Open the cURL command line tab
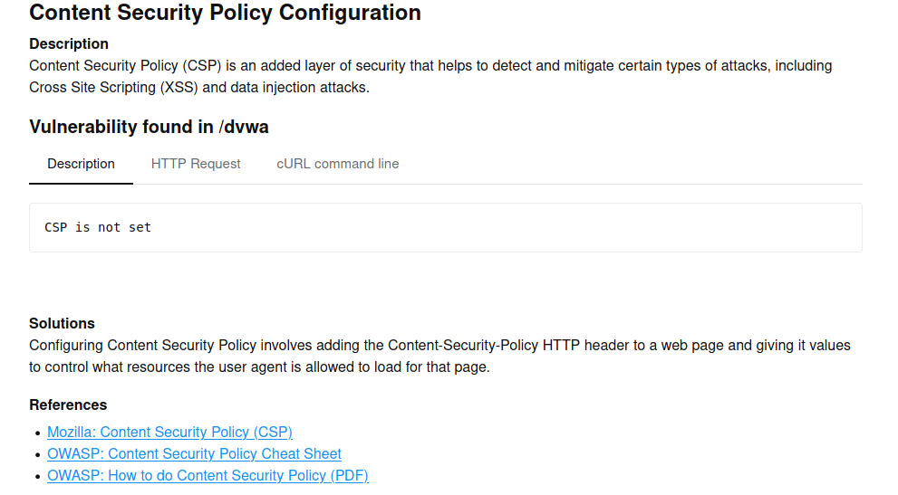 [x=338, y=164]
